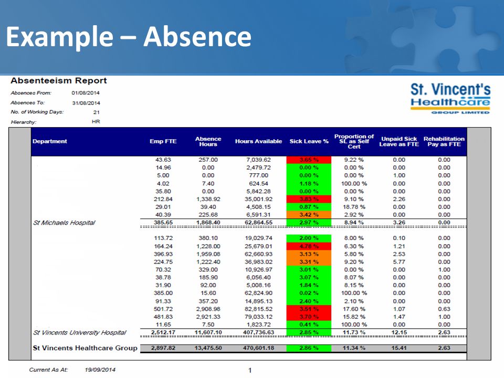
Task: Click the orange 3.13 % sick leave cell
Action: tap(309, 254)
